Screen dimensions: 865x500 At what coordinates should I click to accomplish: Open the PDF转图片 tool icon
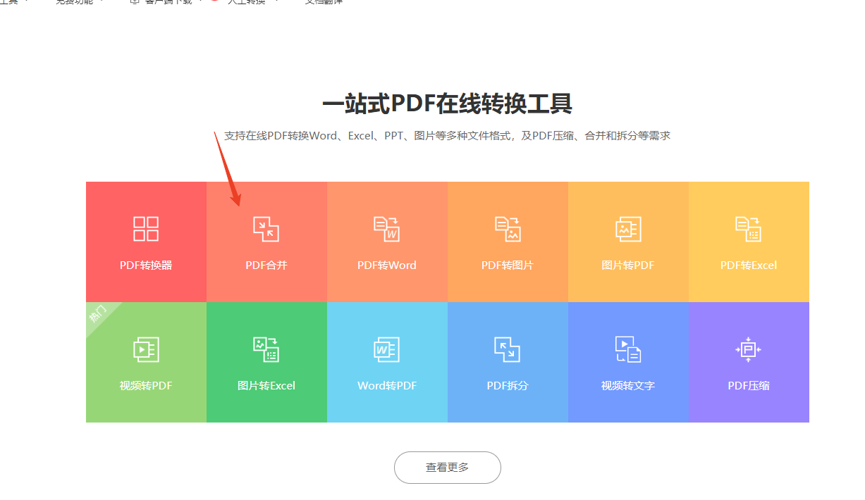click(508, 229)
